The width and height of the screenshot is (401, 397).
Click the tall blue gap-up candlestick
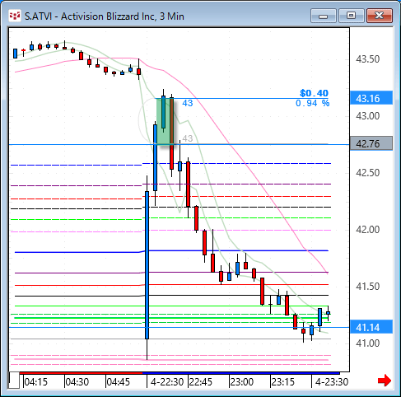point(147,265)
